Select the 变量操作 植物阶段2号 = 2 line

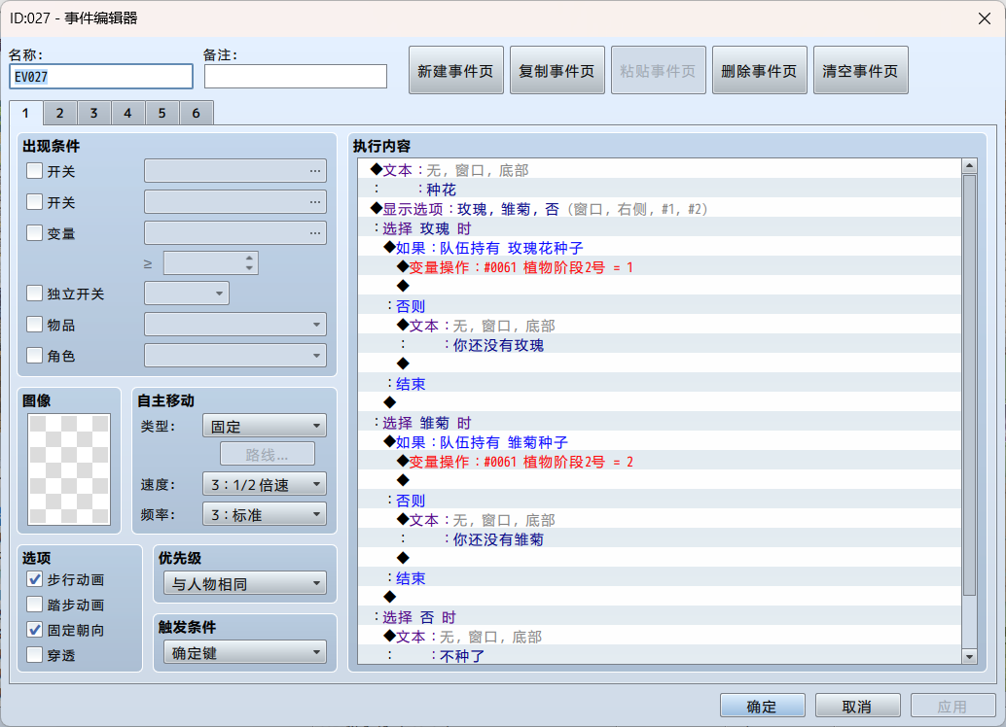pyautogui.click(x=660, y=462)
